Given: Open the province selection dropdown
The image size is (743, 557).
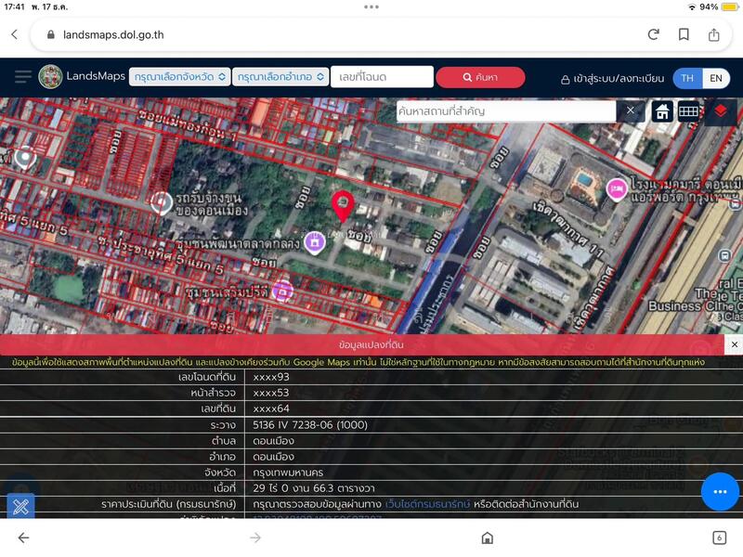Looking at the screenshot, I should pyautogui.click(x=178, y=77).
